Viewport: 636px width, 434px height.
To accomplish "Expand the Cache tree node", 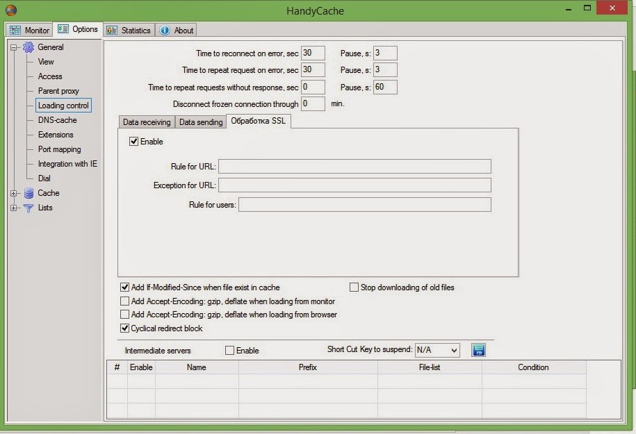I will click(x=13, y=193).
